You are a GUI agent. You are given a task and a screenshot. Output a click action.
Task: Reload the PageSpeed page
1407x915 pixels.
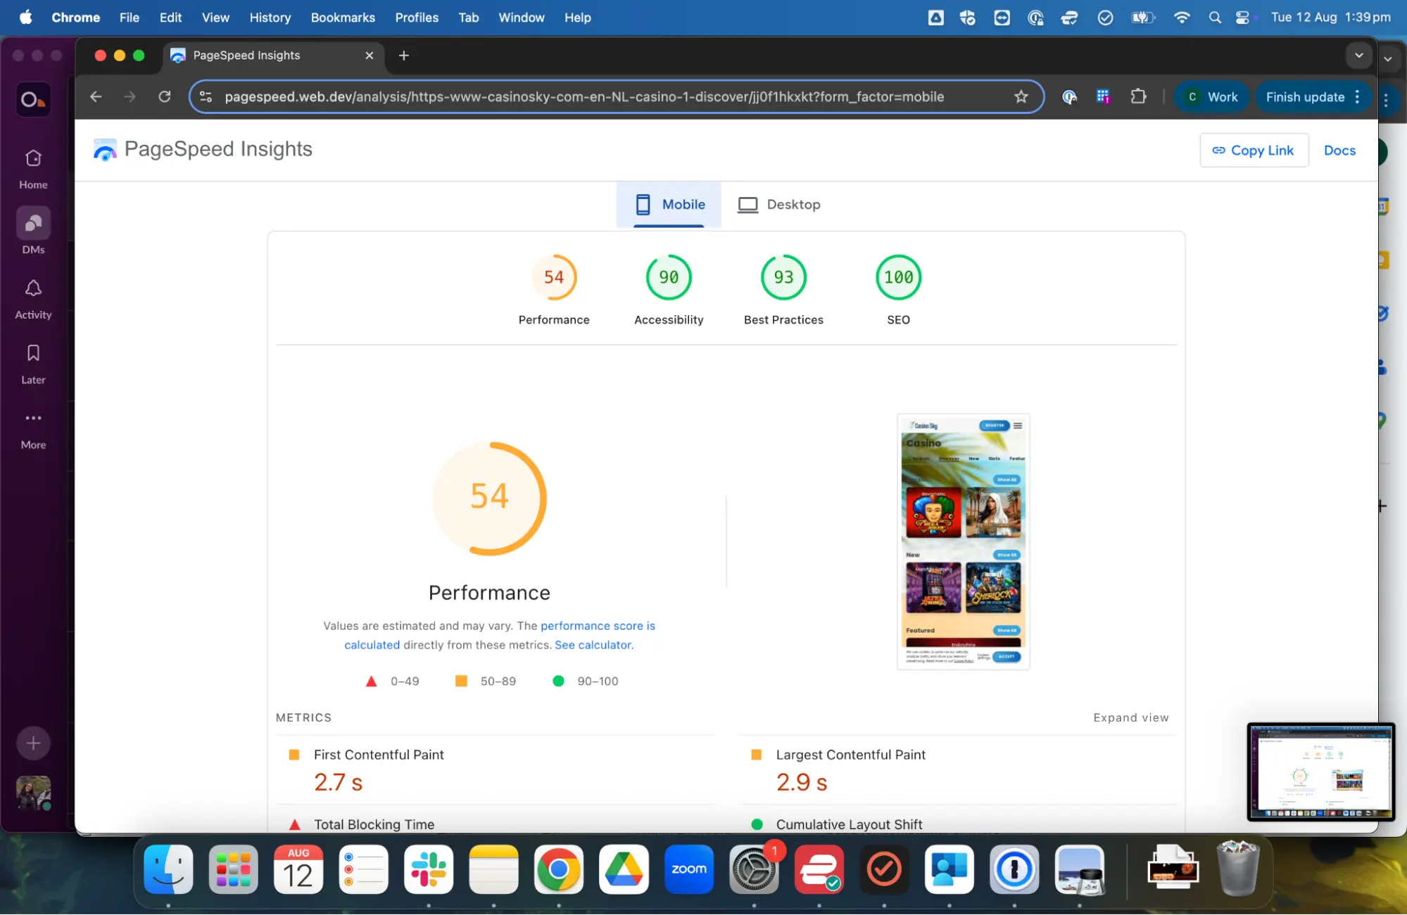click(x=165, y=97)
